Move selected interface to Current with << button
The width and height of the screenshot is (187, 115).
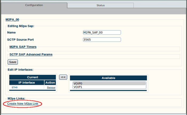[63, 77]
